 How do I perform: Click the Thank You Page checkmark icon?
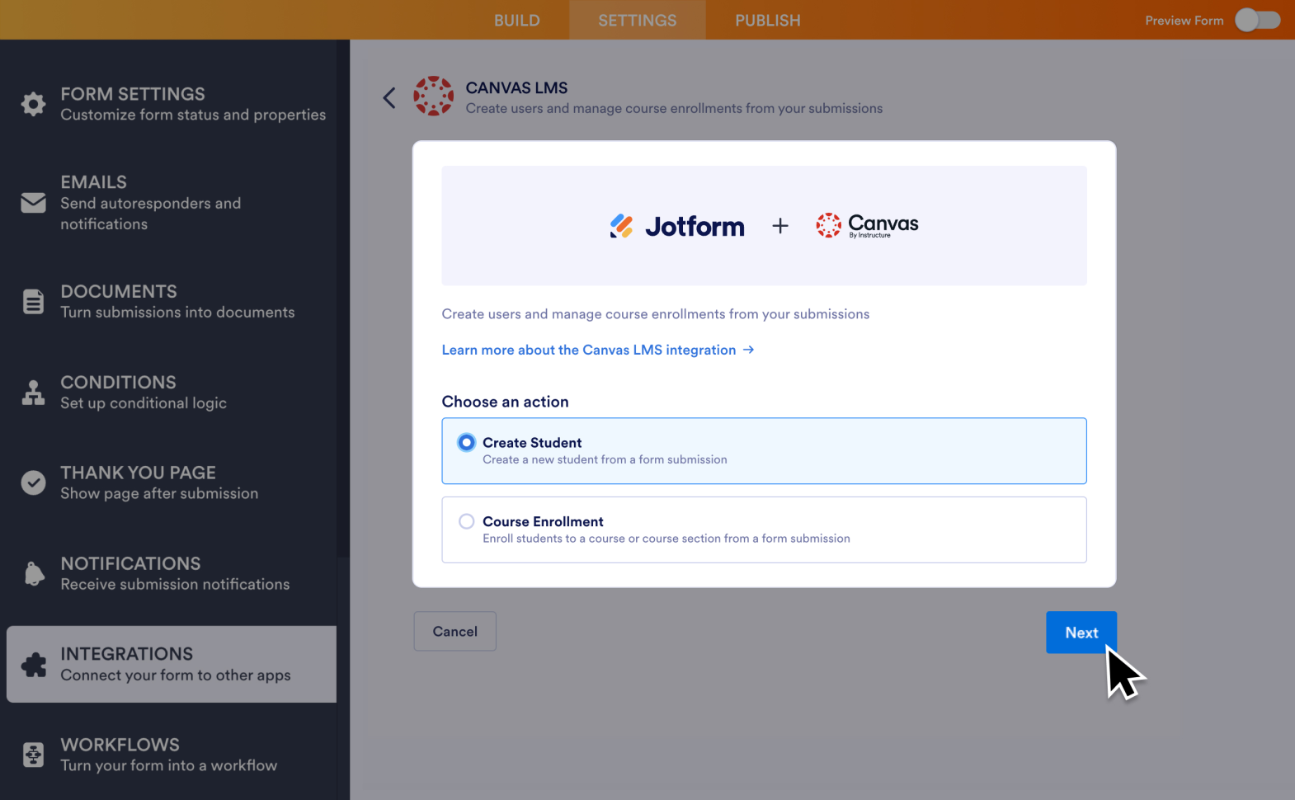[x=33, y=482]
